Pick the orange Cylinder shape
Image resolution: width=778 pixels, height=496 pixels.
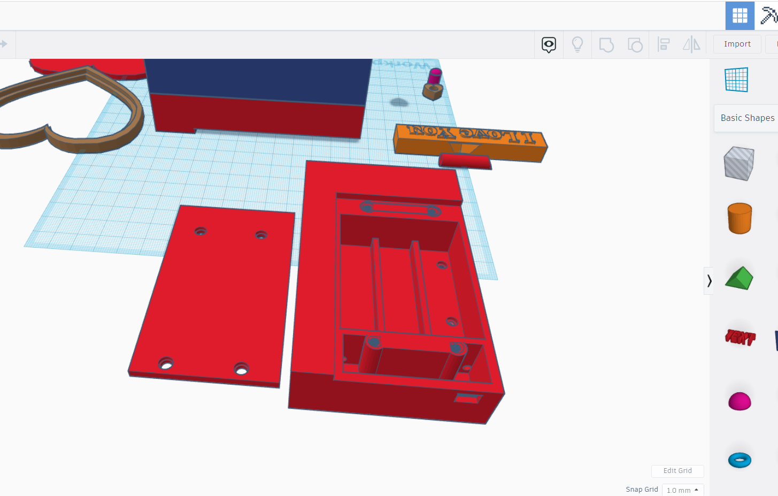(740, 218)
